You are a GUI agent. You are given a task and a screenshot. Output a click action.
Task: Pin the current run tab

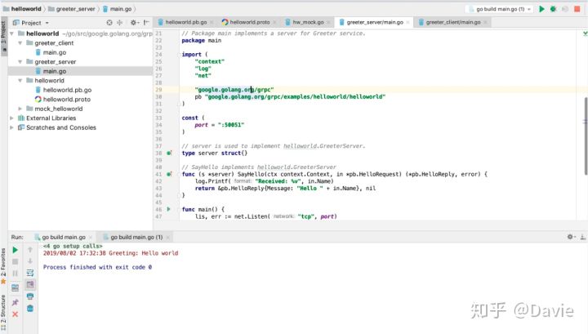tap(15, 302)
